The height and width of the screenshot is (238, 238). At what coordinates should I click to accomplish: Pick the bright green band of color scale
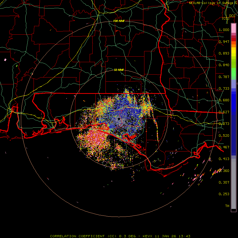(x=234, y=72)
